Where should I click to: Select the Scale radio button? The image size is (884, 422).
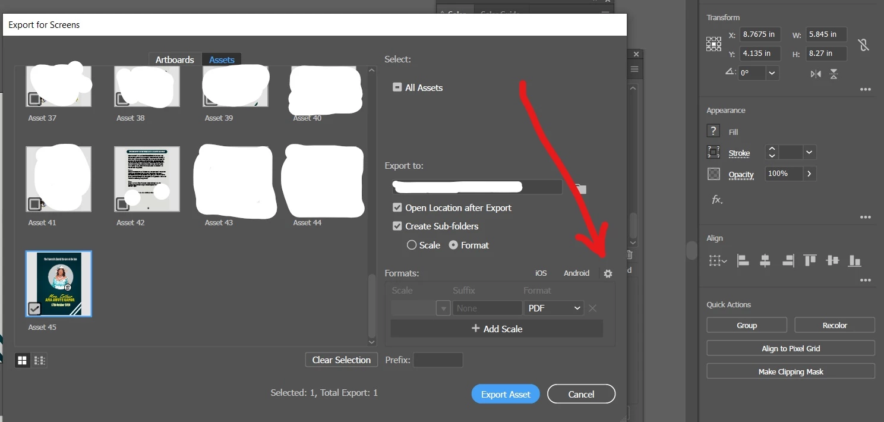412,245
